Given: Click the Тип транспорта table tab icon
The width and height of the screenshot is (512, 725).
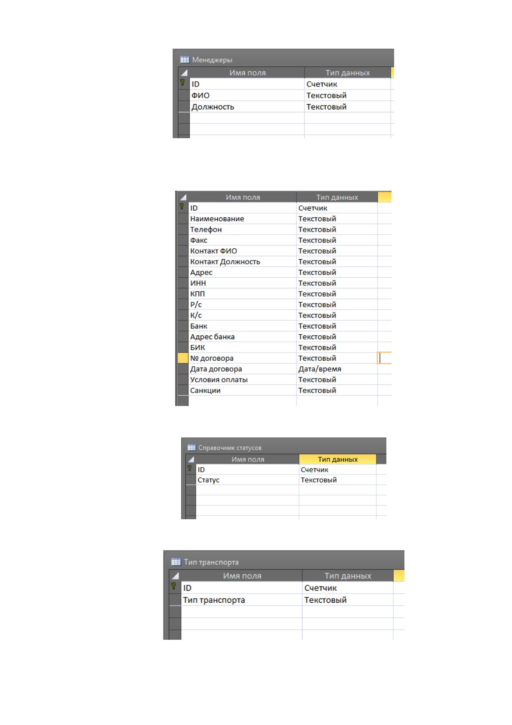Looking at the screenshot, I should [176, 562].
